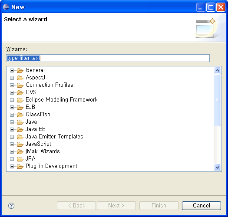Viewport: 228px width, 217px height.
Task: Click the Back button
Action: coord(76,206)
